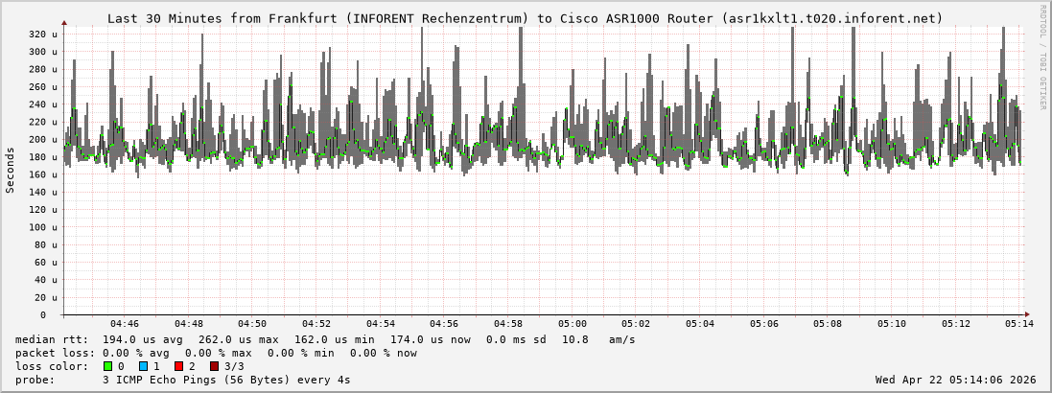Click the 320 u y-axis label
The height and width of the screenshot is (393, 1052).
click(x=42, y=34)
